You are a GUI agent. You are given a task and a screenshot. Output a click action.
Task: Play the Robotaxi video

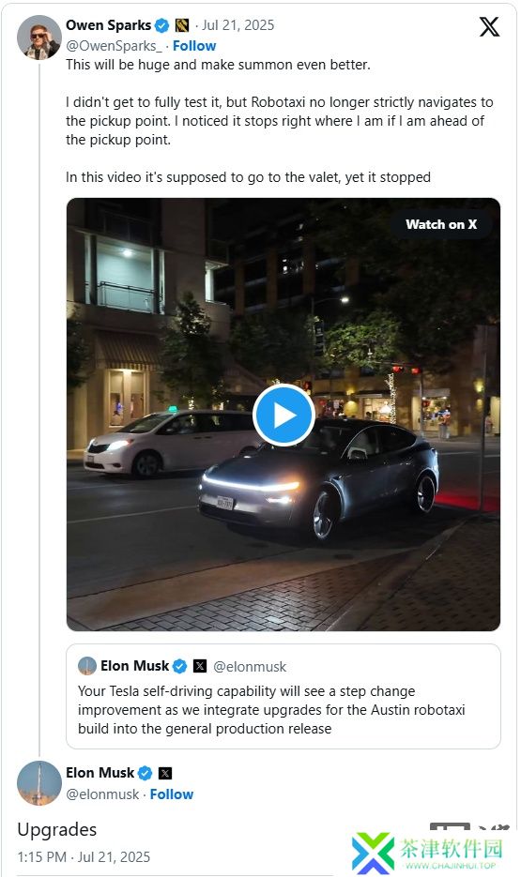coord(283,415)
